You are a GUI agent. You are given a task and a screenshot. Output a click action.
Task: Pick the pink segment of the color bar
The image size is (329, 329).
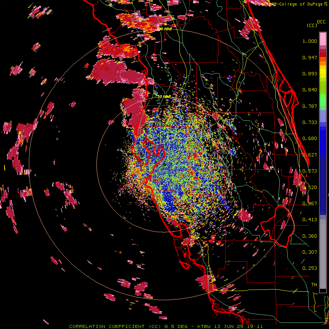[323, 39]
